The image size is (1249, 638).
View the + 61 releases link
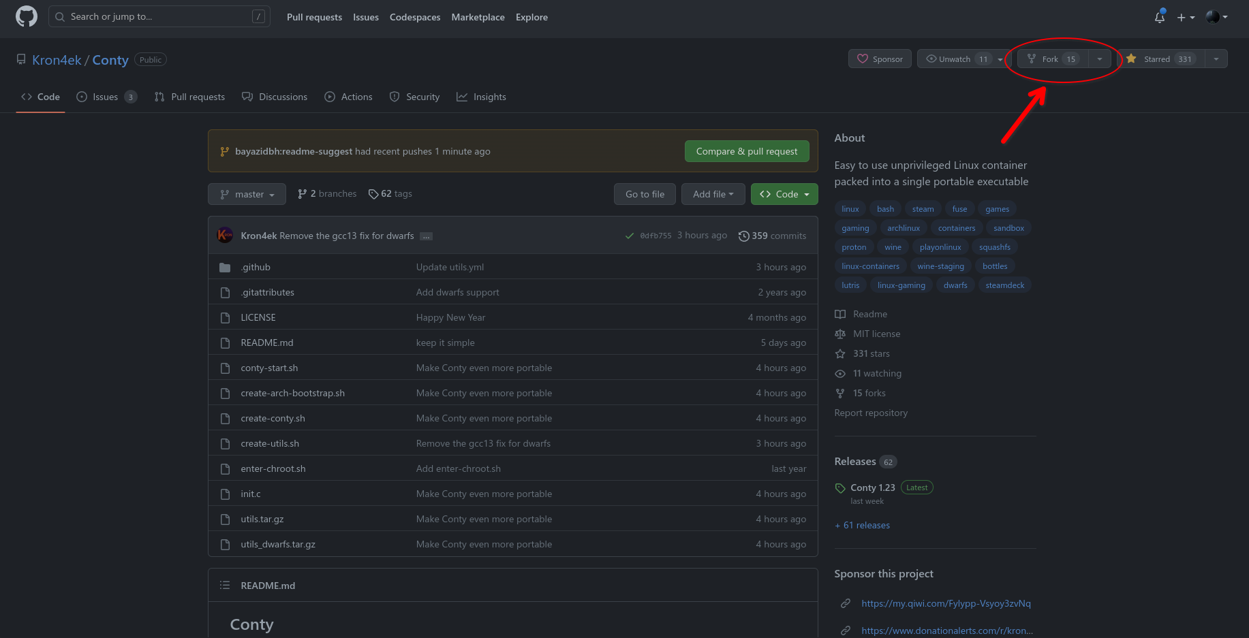click(862, 525)
